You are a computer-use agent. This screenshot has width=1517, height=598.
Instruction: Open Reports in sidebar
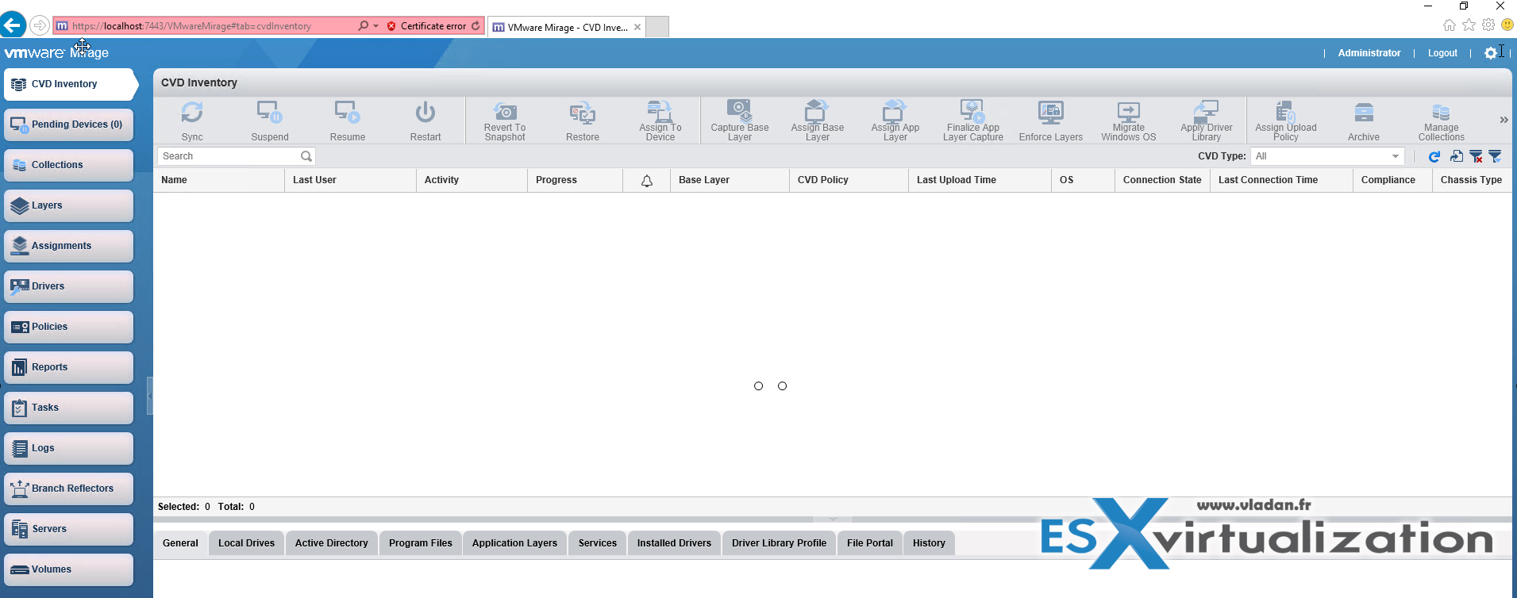tap(68, 367)
